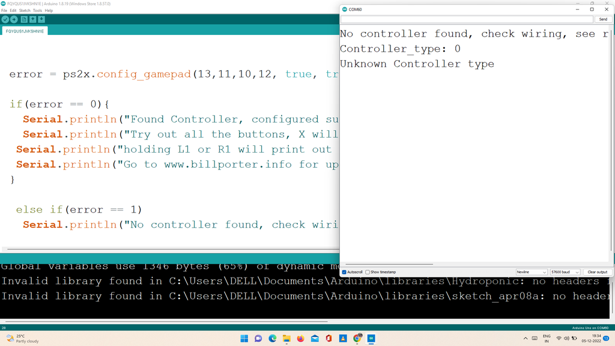The width and height of the screenshot is (615, 346).
Task: Click the 'Go to www.billporter.info' code line
Action: (177, 165)
